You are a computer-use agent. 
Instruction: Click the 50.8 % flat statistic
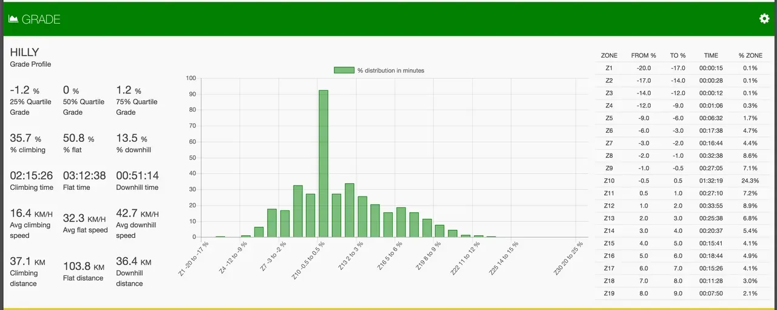click(x=78, y=138)
